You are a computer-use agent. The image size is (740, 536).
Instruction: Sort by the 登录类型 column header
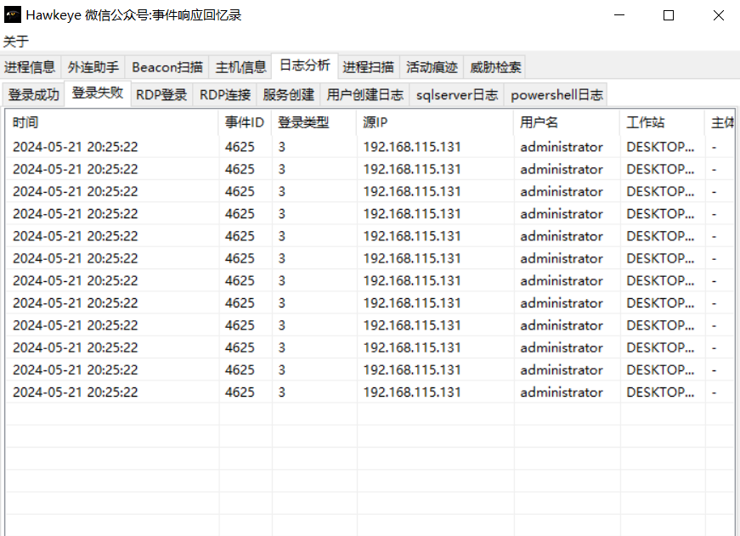tap(314, 122)
